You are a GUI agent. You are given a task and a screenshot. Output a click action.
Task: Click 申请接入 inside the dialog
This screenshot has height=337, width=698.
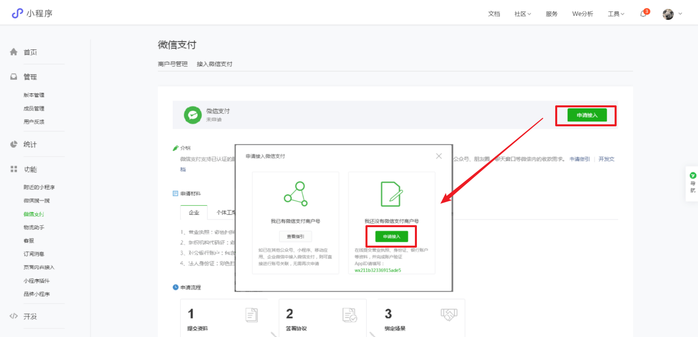392,236
